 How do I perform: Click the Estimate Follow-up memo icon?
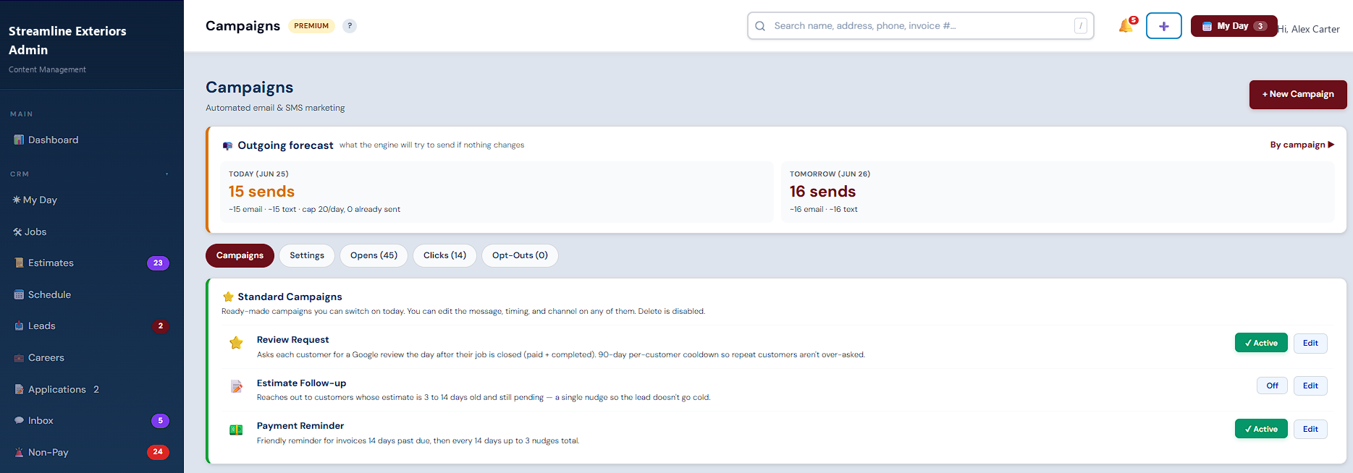(236, 386)
